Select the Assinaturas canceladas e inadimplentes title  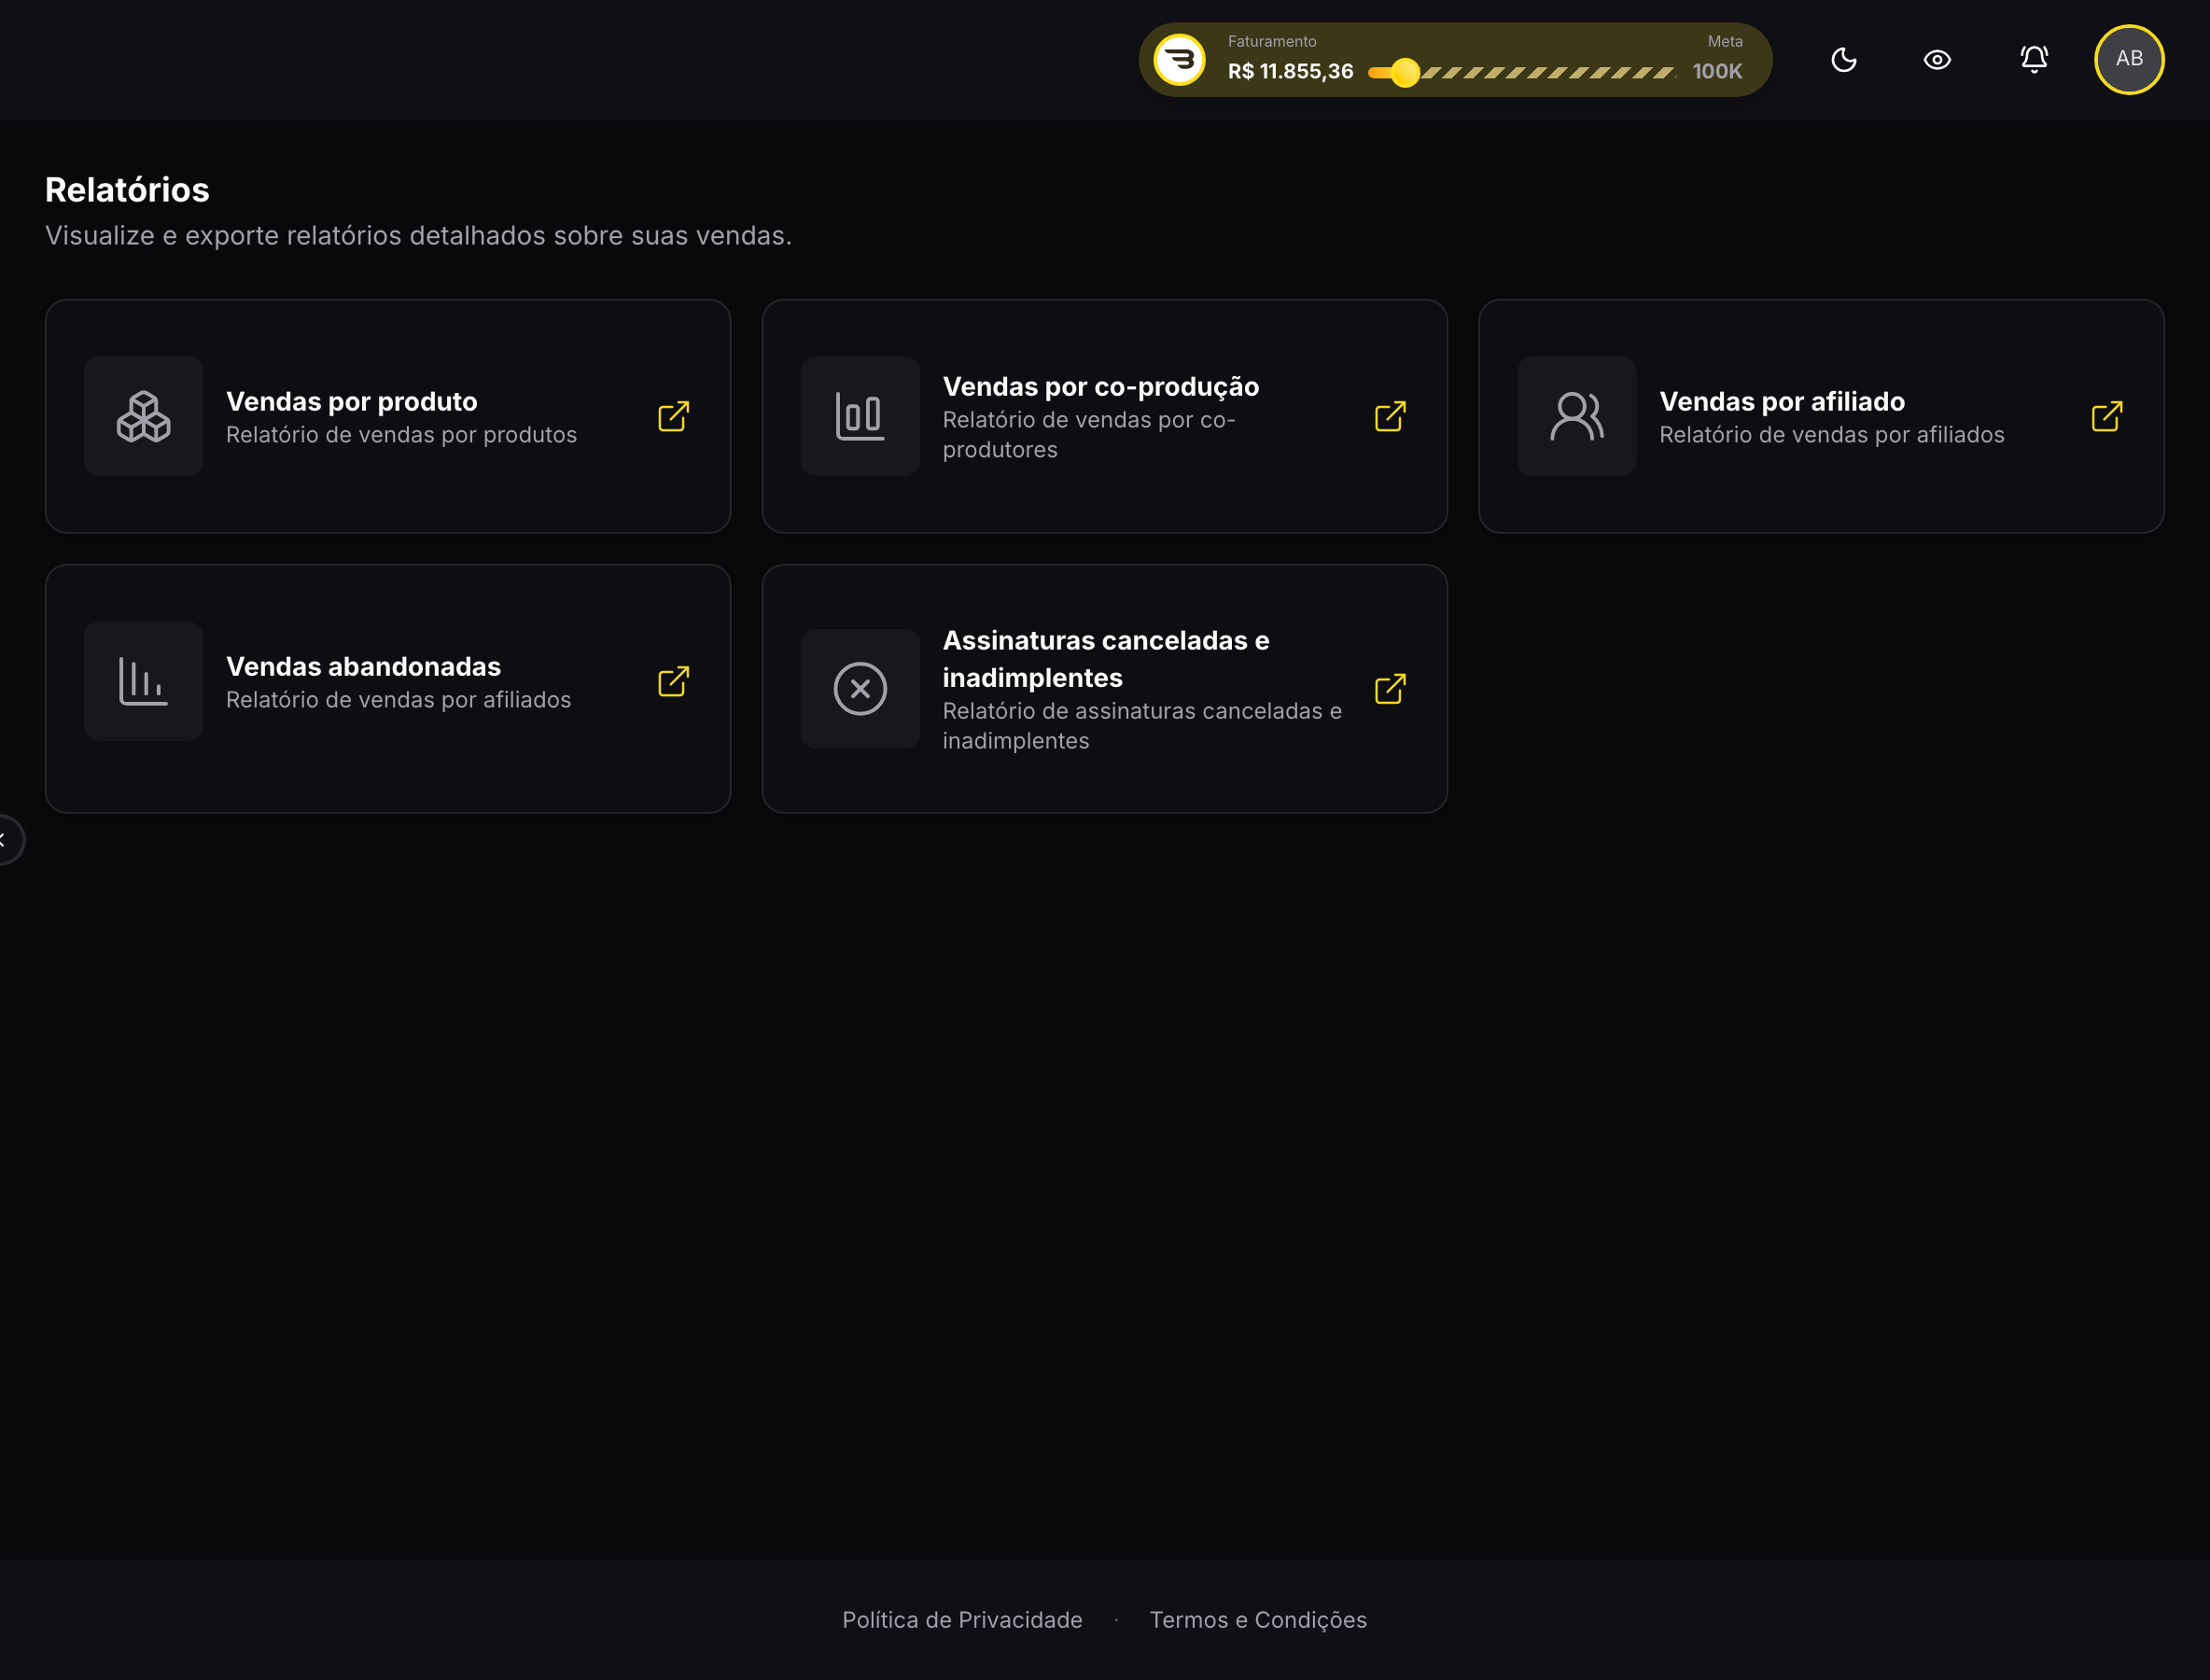[x=1105, y=659]
